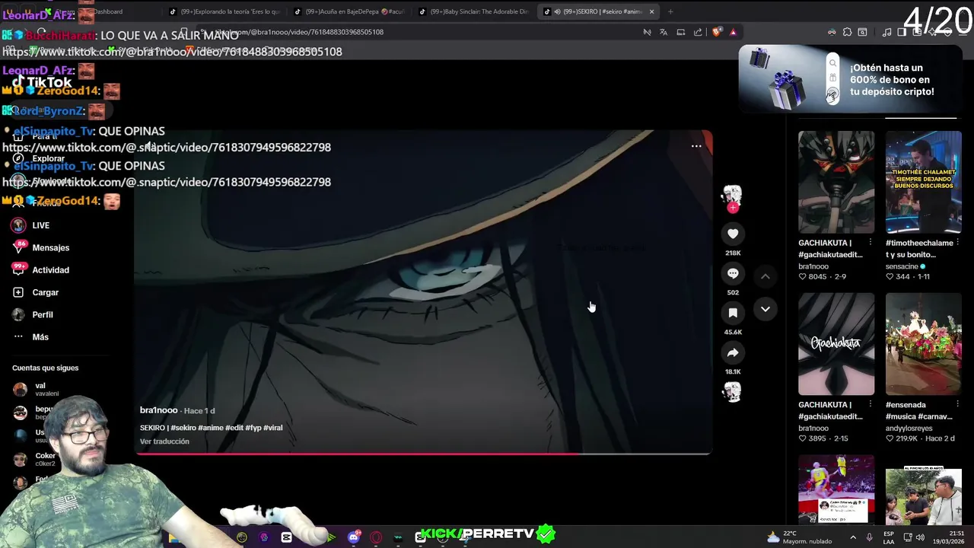
Task: Open the Timothee Chalamet video thumbnail
Action: pos(924,182)
